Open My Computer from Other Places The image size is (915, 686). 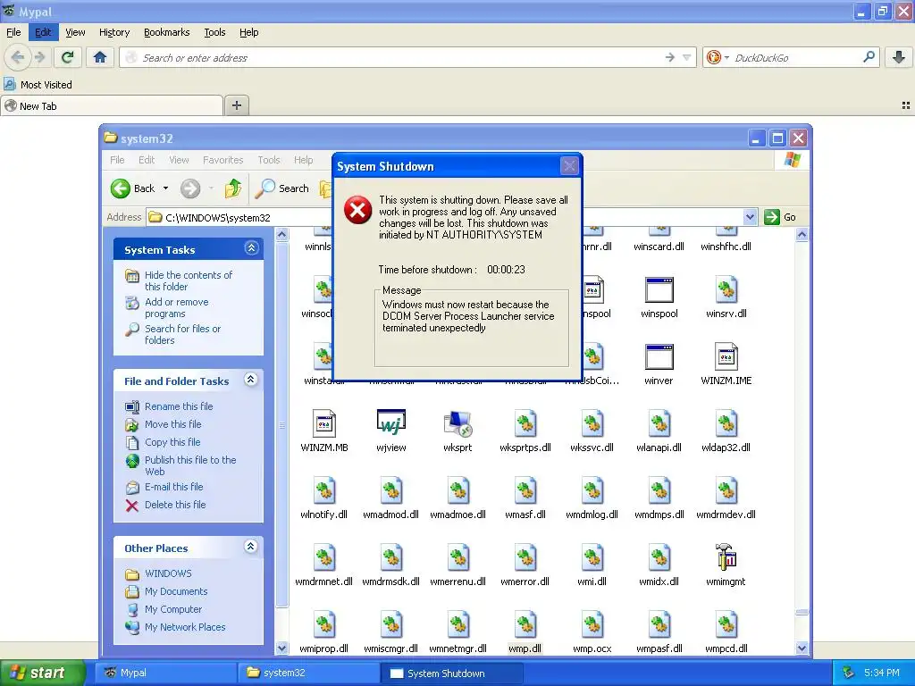(x=173, y=609)
